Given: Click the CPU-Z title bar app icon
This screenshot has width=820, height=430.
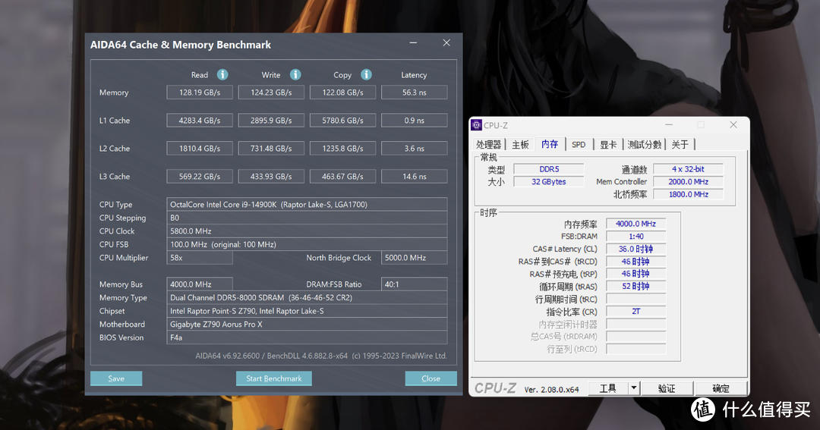Looking at the screenshot, I should pyautogui.click(x=476, y=125).
